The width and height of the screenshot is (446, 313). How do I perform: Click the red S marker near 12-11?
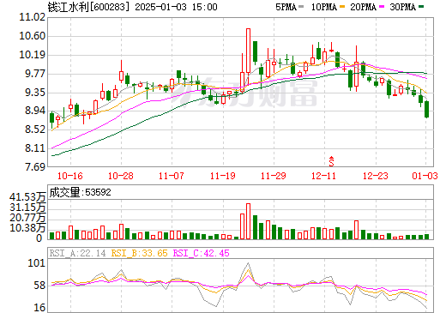pos(331,161)
